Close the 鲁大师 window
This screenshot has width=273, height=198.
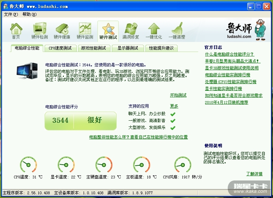point(266,7)
